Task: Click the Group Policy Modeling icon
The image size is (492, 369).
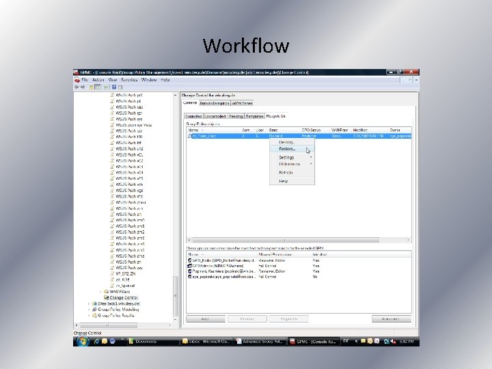Action: 94,310
